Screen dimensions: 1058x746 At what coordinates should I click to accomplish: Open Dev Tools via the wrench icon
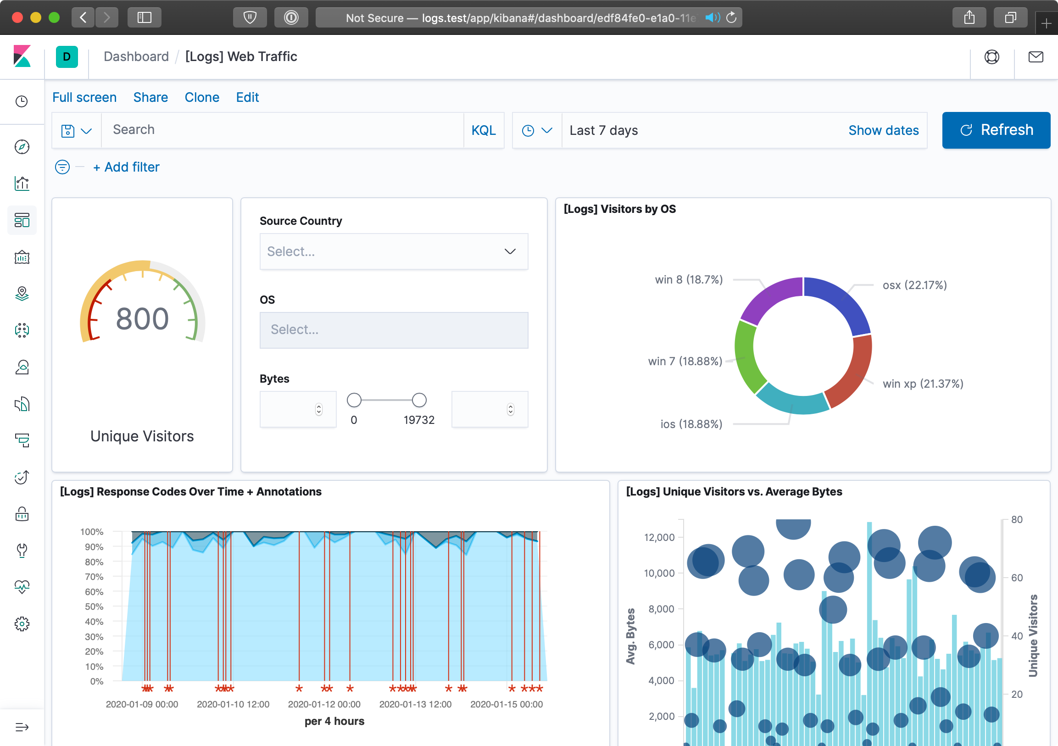click(22, 550)
